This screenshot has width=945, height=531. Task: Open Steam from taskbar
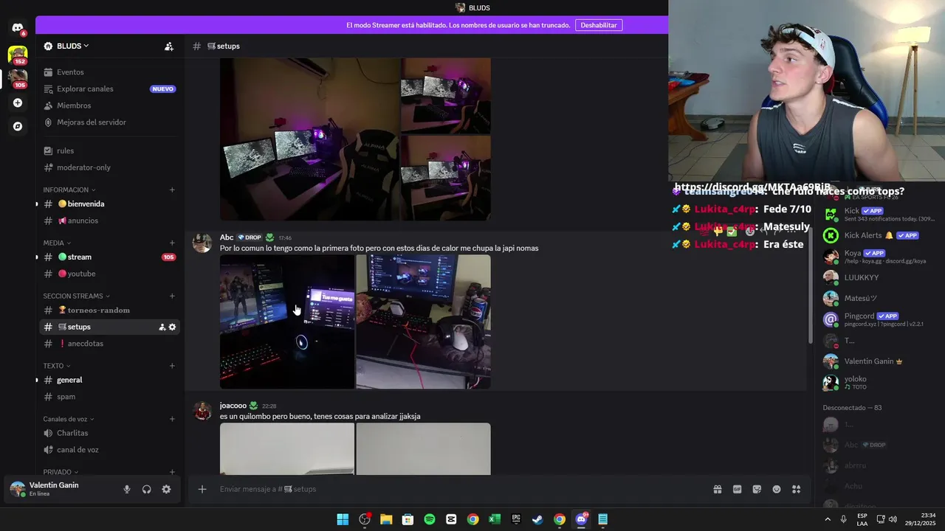coord(537,519)
